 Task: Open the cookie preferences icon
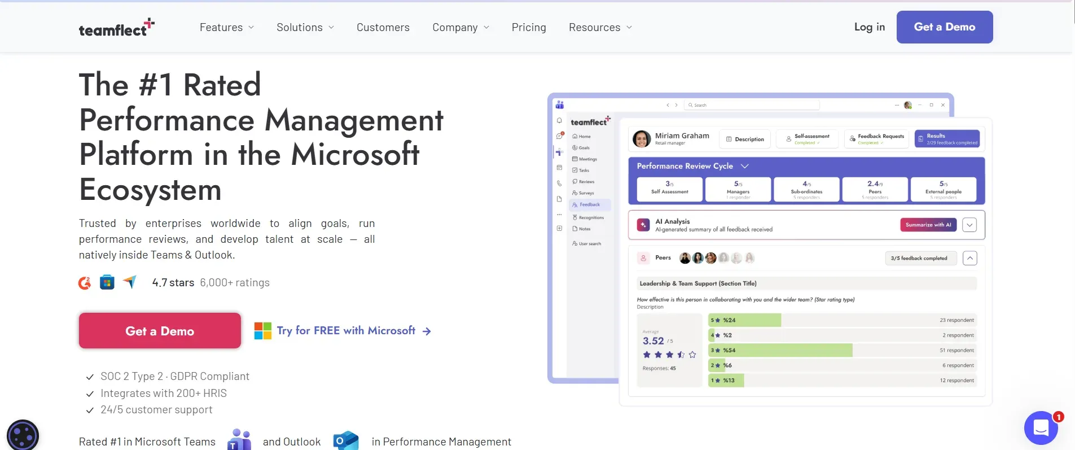tap(23, 435)
